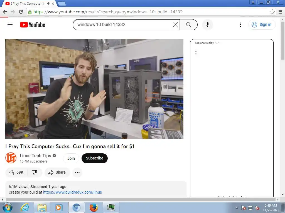Viewport: 285px width, 213px height.
Task: Like the video with thumbs up
Action: 16,173
